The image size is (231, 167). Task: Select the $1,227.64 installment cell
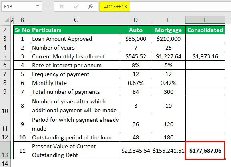coord(168,56)
